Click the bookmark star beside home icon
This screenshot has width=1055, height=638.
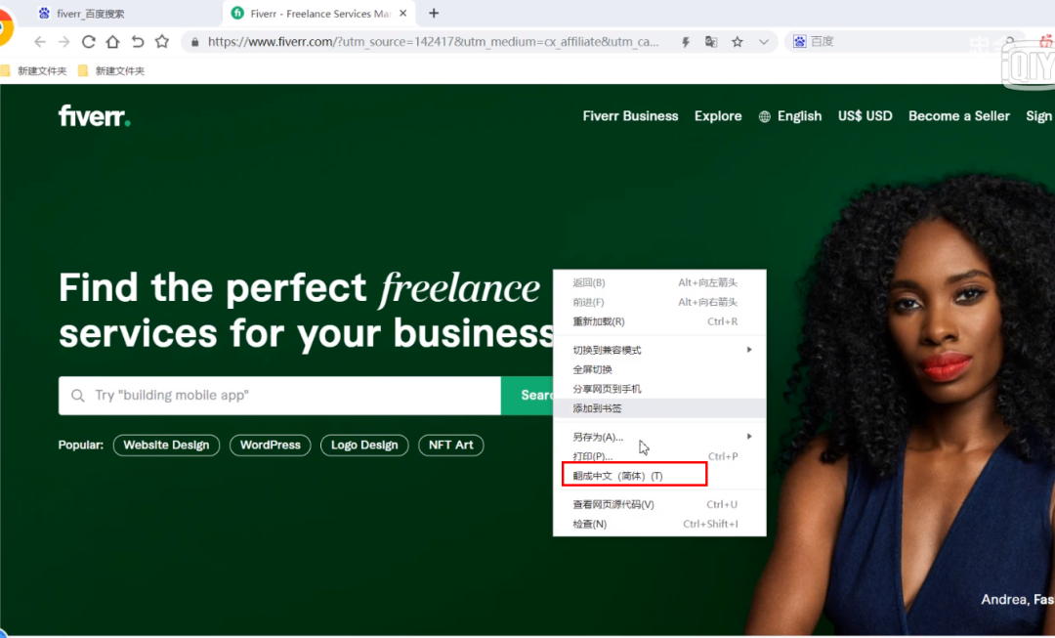click(x=162, y=42)
